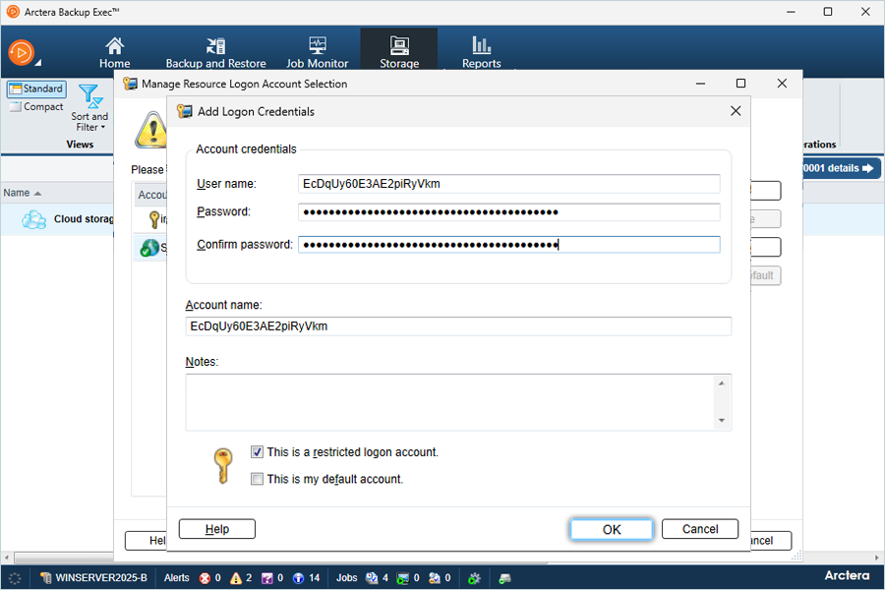Click the User name field
This screenshot has width=885, height=590.
click(509, 184)
